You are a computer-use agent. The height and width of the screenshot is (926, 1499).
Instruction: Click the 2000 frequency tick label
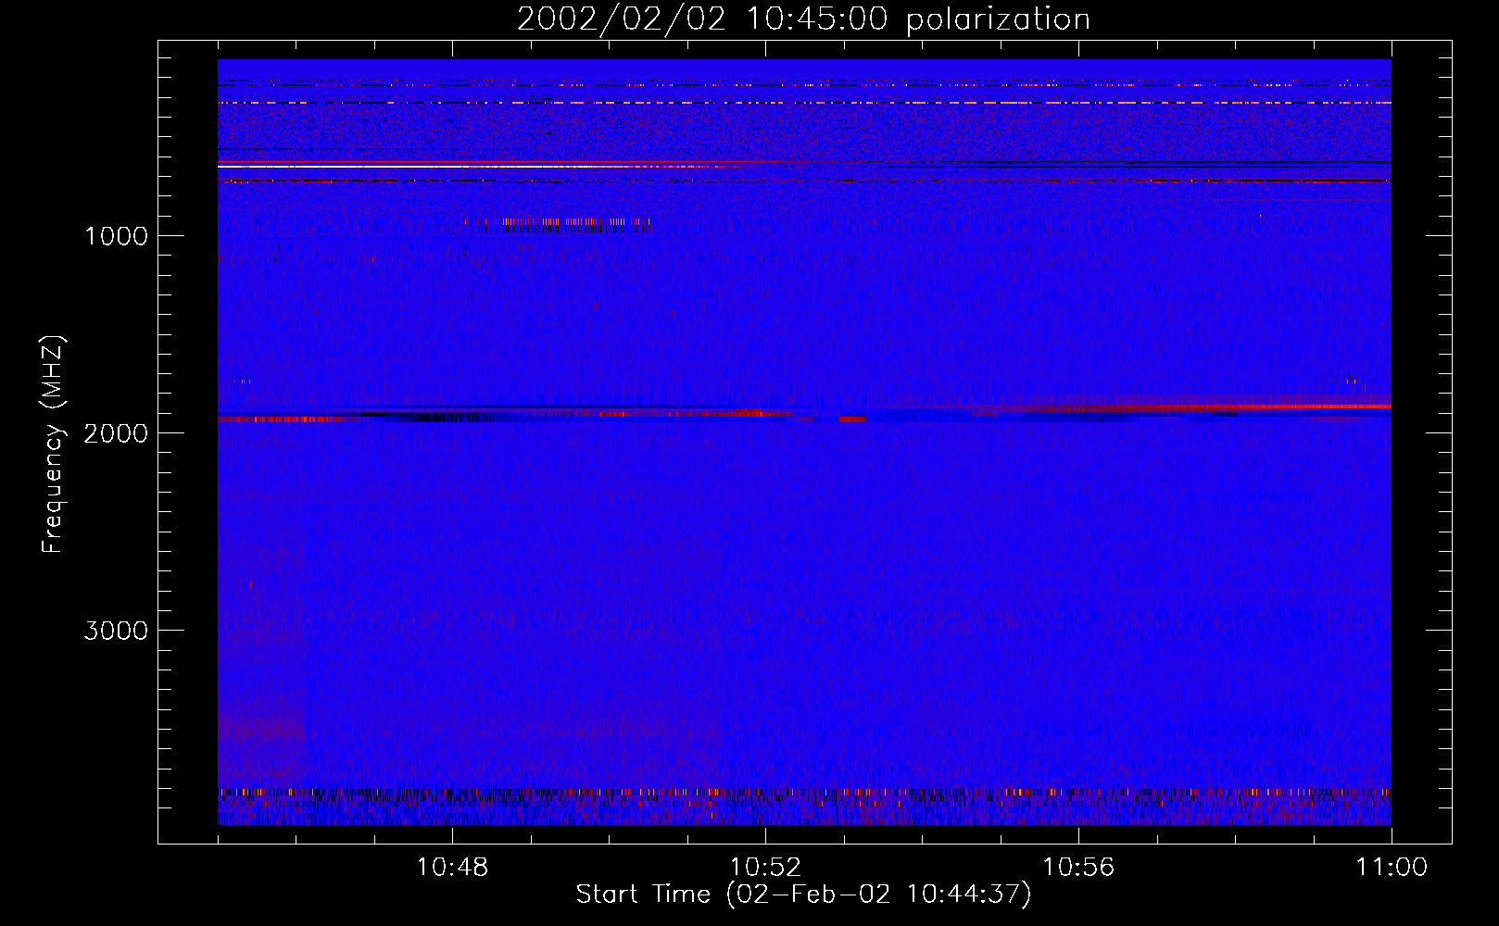(x=116, y=433)
